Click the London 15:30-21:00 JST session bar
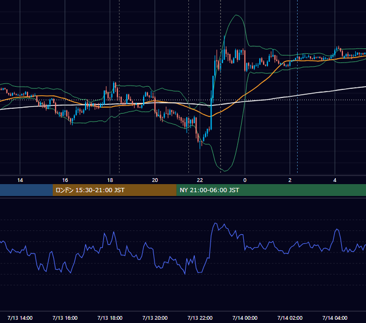 click(x=114, y=190)
